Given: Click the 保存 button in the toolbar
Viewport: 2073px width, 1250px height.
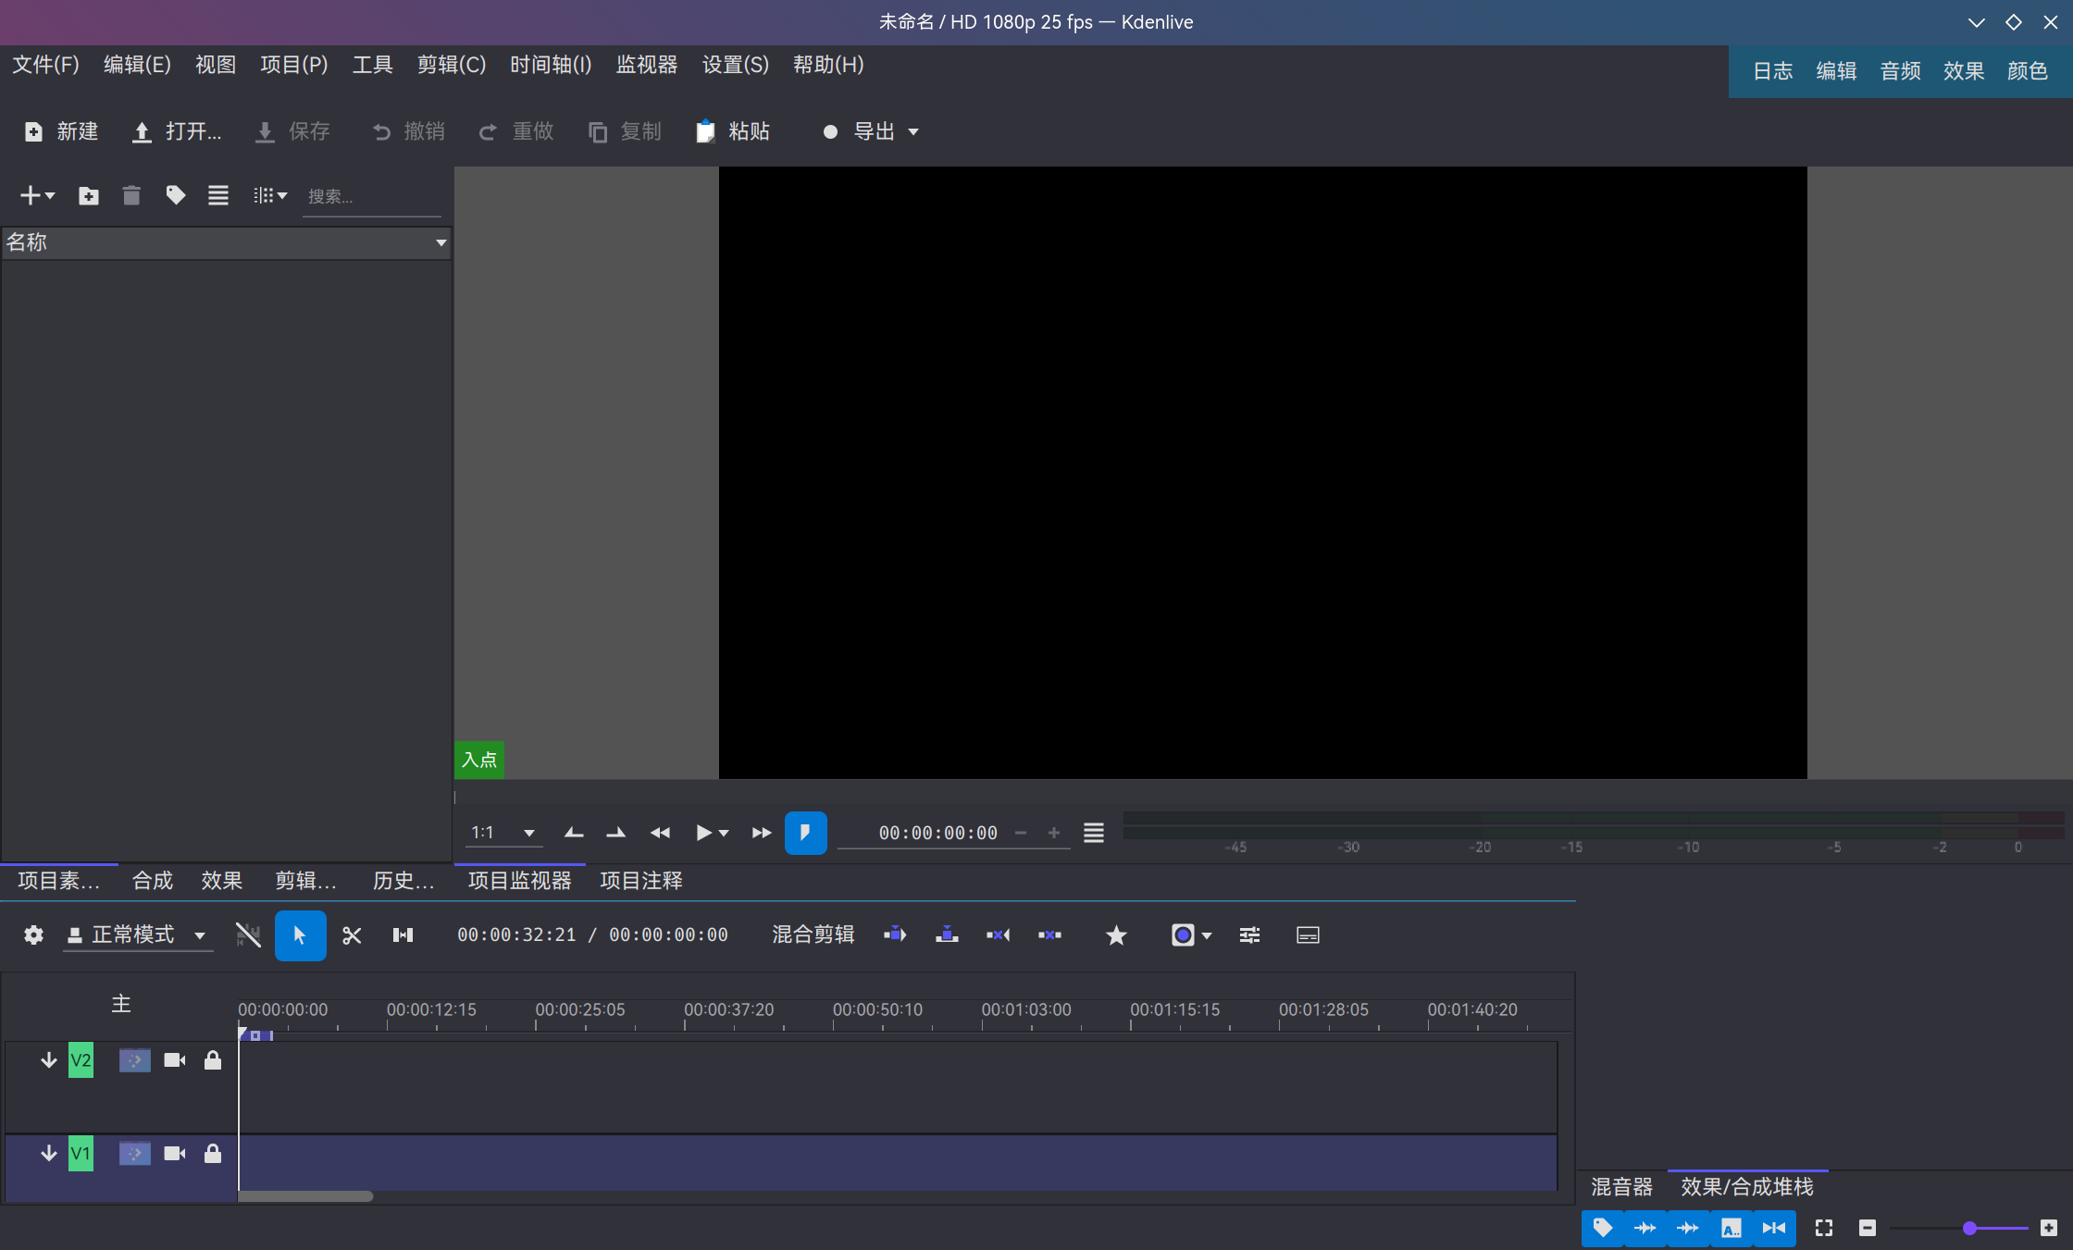Looking at the screenshot, I should pos(292,131).
